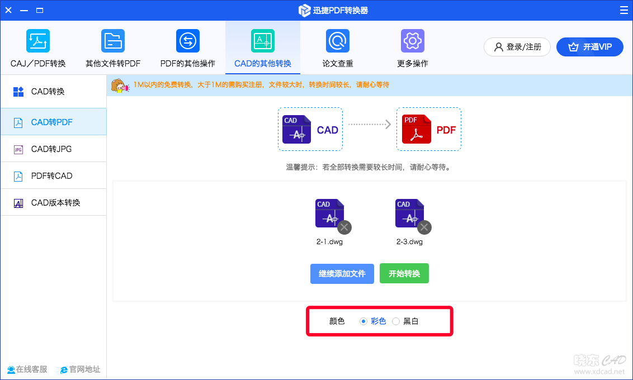Click 开始转换 green button
This screenshot has width=633, height=380.
[x=404, y=274]
